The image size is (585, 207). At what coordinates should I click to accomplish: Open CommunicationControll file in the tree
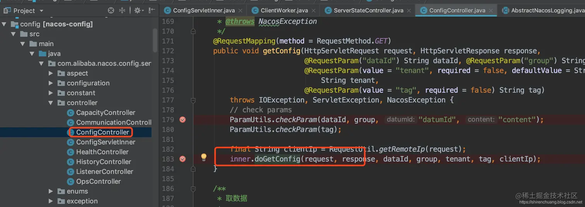(x=114, y=122)
